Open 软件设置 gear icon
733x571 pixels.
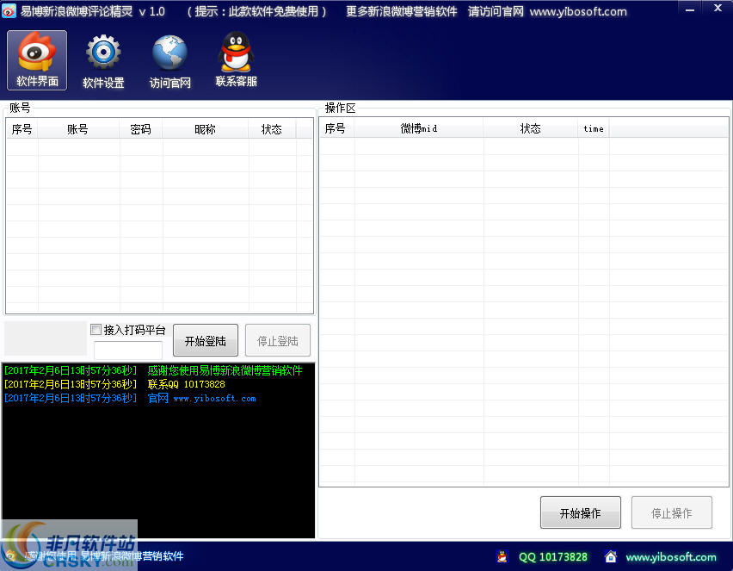103,61
